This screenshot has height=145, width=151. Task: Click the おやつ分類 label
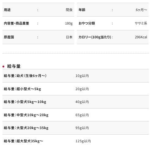coord(87,23)
